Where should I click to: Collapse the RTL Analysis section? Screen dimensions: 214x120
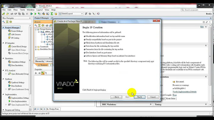[x=3, y=70]
